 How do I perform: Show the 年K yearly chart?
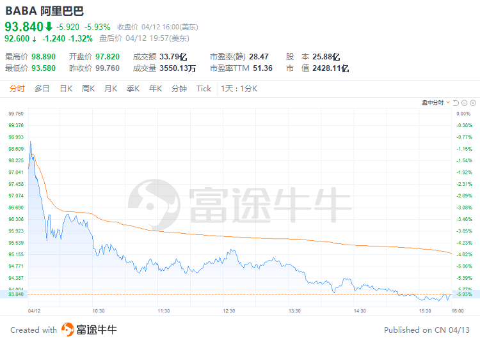[x=156, y=89]
